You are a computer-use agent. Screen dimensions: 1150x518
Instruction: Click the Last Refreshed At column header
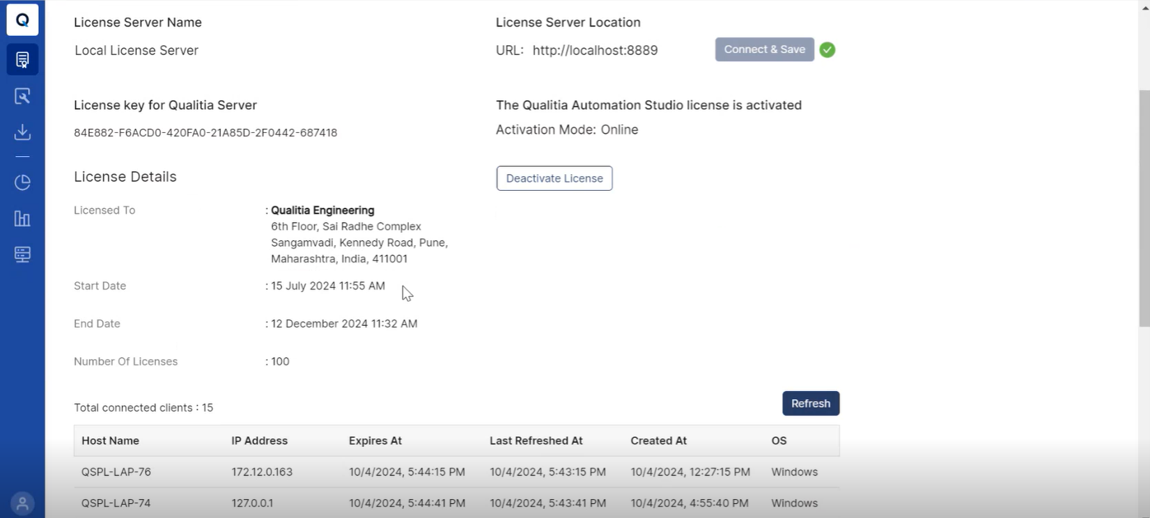click(536, 441)
